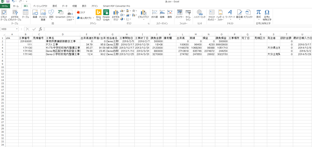Screen dimensions: 312x147
Task: Open the Smart PDF Converter Pro tab
Action: click(116, 6)
